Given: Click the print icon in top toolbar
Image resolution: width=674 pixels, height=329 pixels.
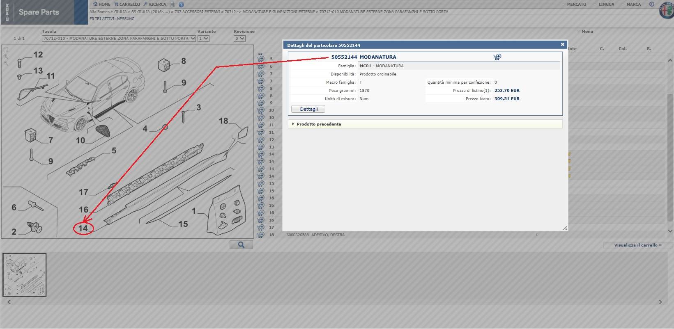Looking at the screenshot, I should pos(173,5).
